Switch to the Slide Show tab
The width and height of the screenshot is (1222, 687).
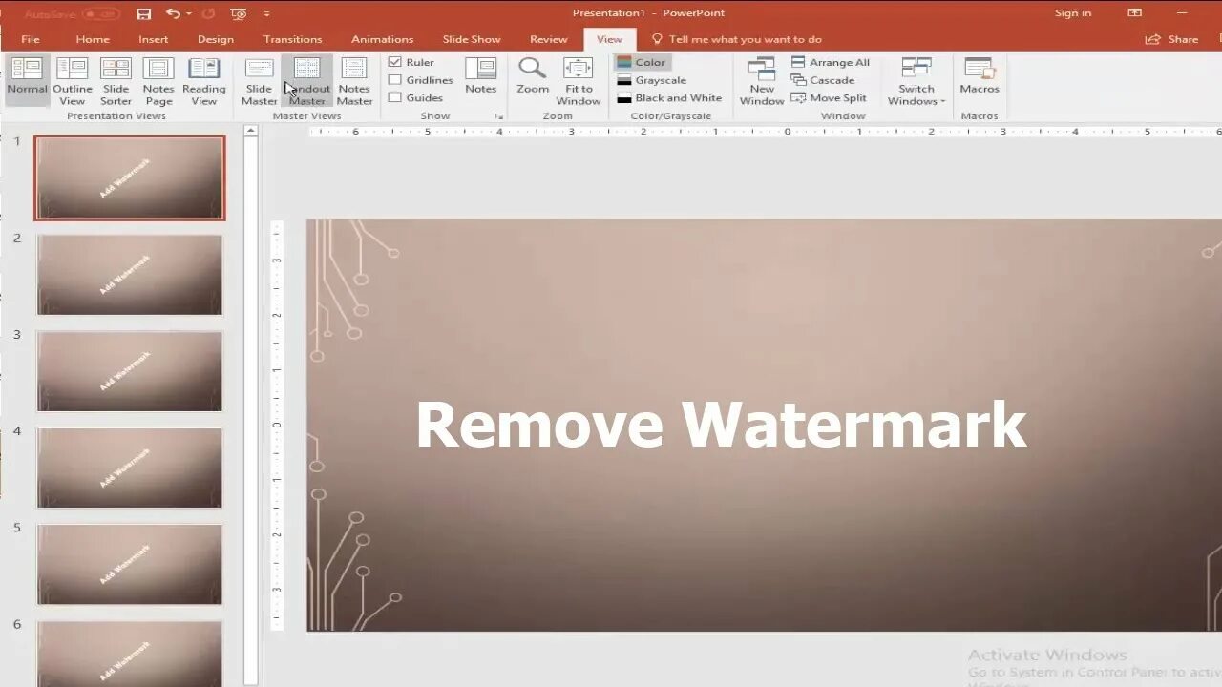point(472,39)
